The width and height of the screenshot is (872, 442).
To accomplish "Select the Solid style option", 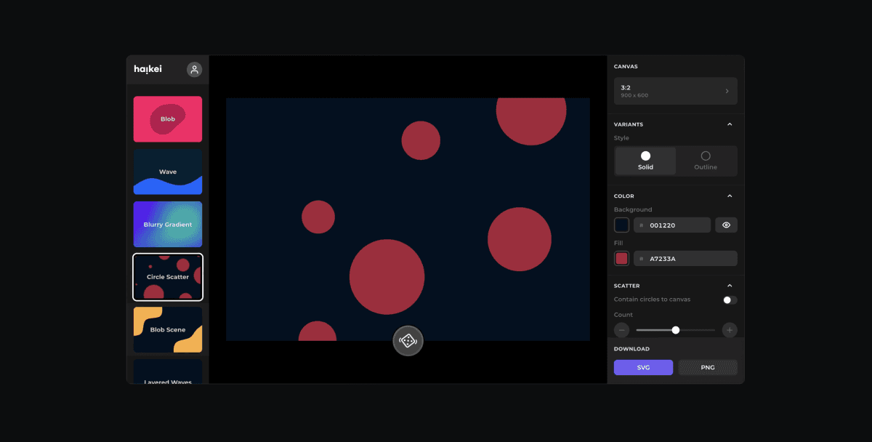I will pyautogui.click(x=645, y=161).
